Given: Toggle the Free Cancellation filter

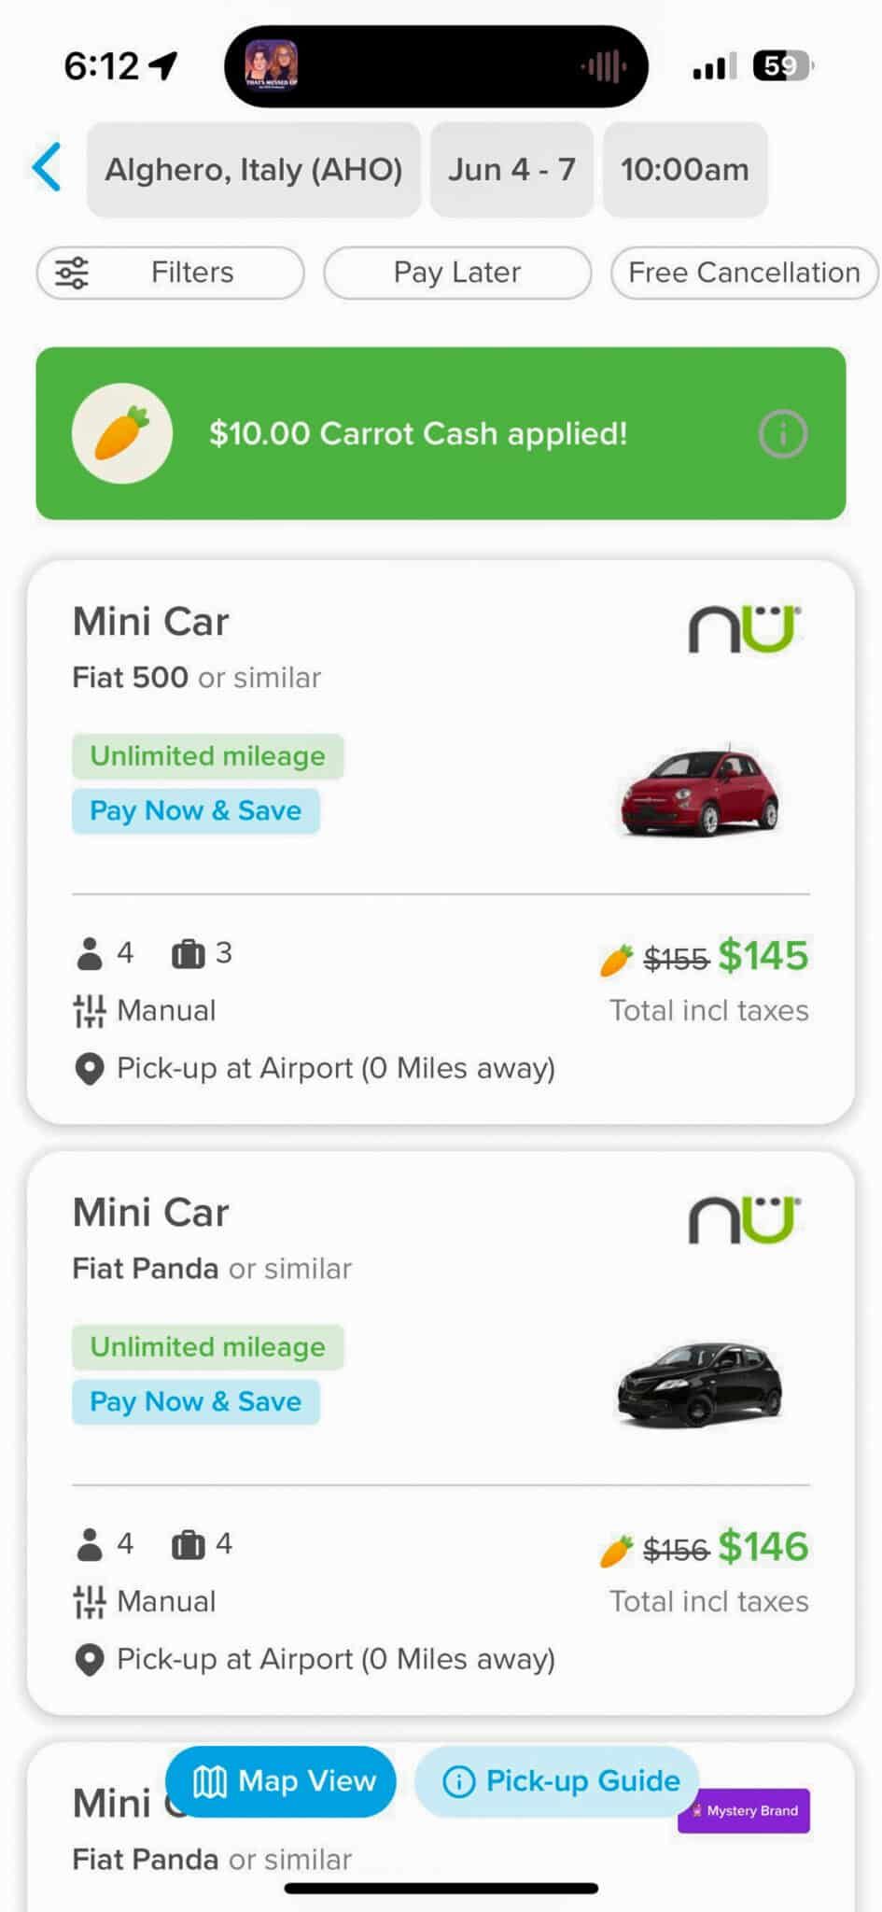Looking at the screenshot, I should tap(744, 273).
